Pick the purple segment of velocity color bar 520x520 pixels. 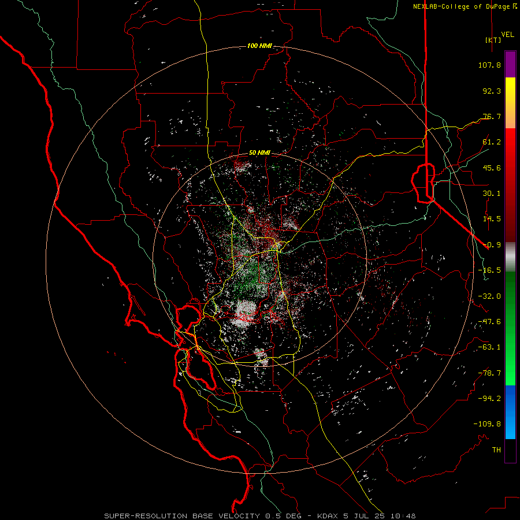click(x=510, y=65)
